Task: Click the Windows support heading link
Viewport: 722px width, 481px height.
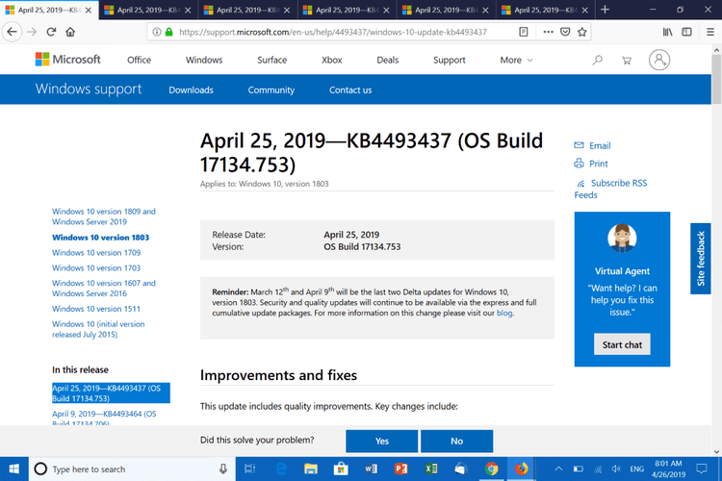Action: [89, 89]
